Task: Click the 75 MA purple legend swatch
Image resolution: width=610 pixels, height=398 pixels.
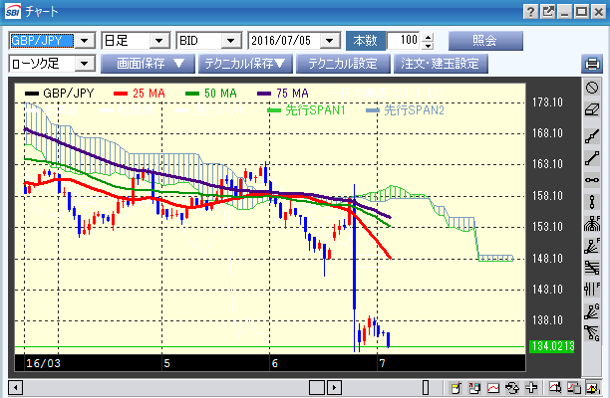Action: click(x=264, y=94)
